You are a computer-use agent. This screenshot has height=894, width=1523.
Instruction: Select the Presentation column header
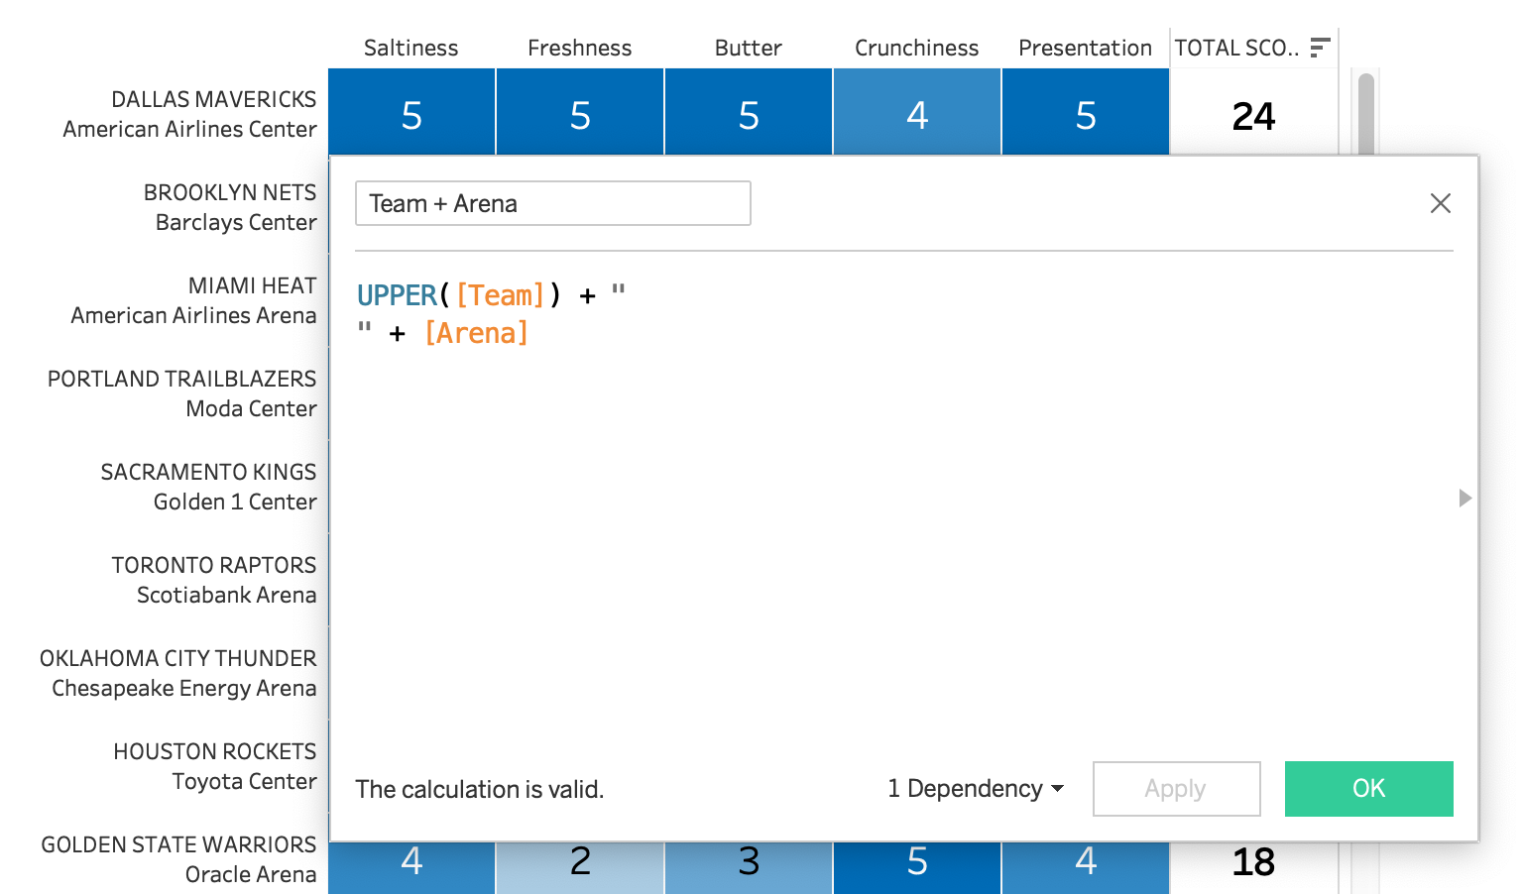1086,48
